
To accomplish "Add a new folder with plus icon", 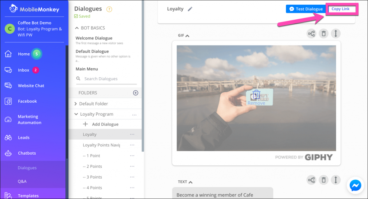I will [x=135, y=93].
